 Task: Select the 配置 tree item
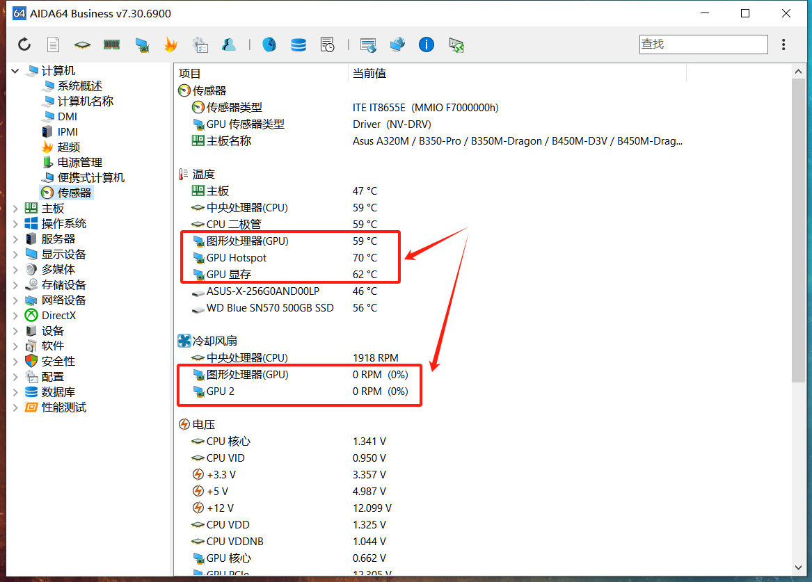[x=52, y=377]
